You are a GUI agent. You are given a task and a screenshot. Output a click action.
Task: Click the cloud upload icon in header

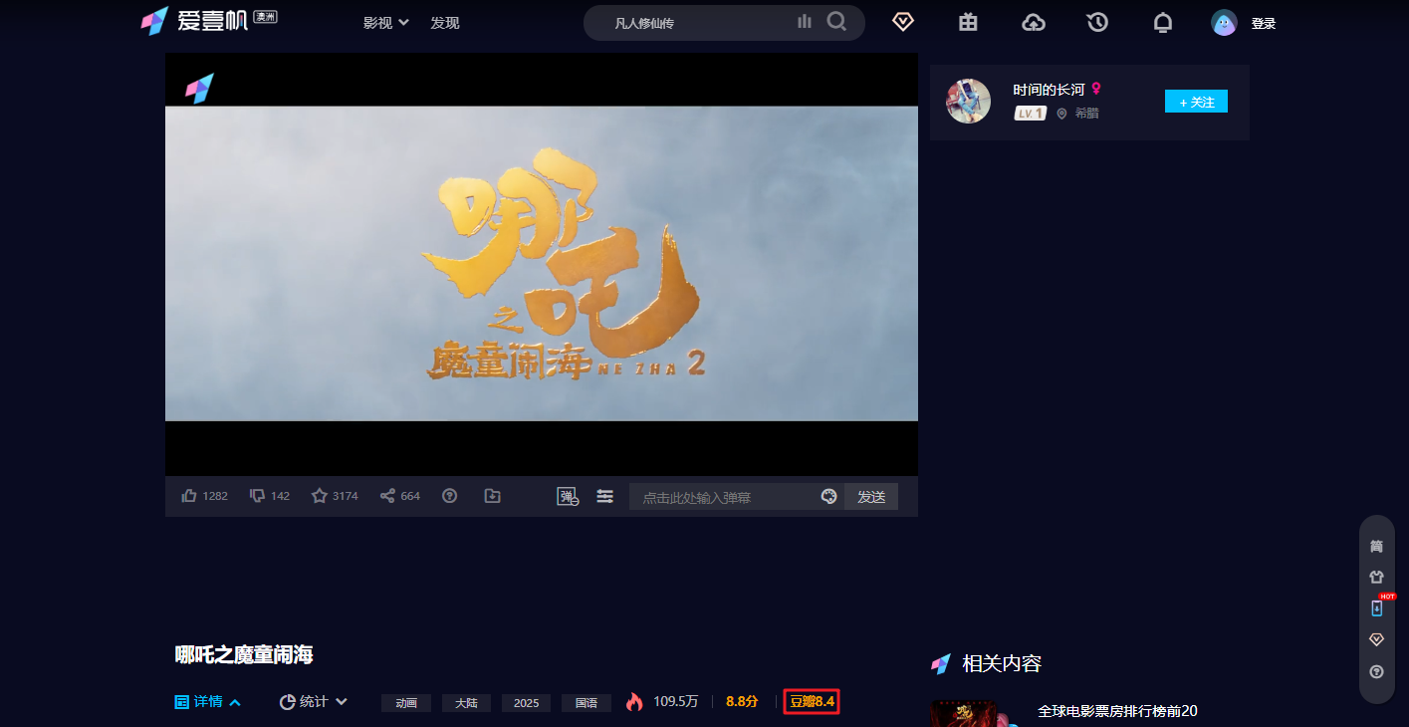tap(1034, 22)
